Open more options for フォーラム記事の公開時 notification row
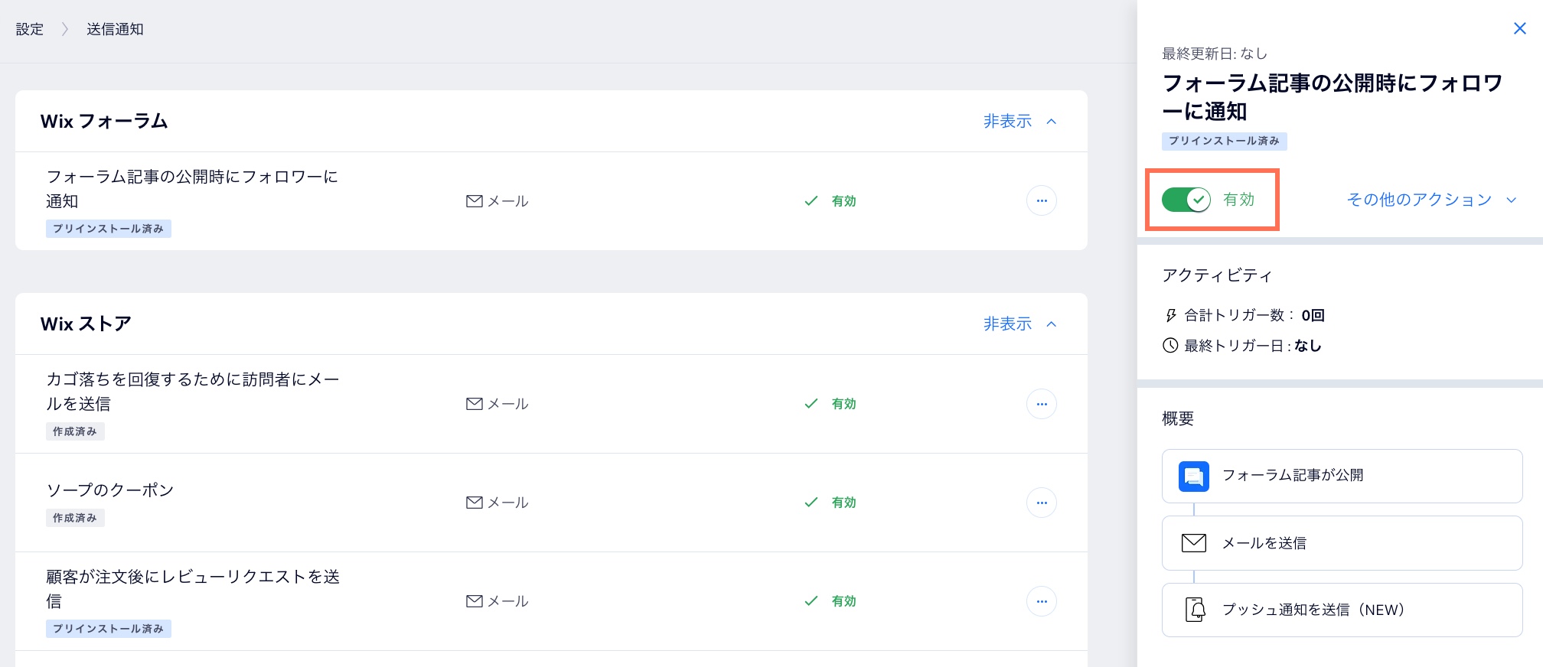 tap(1041, 201)
